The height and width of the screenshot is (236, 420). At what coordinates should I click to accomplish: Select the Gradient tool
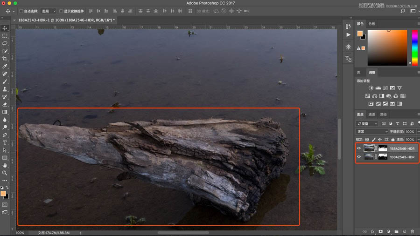tap(5, 112)
